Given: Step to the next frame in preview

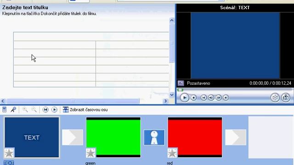Looking at the screenshot, I should tap(219, 98).
